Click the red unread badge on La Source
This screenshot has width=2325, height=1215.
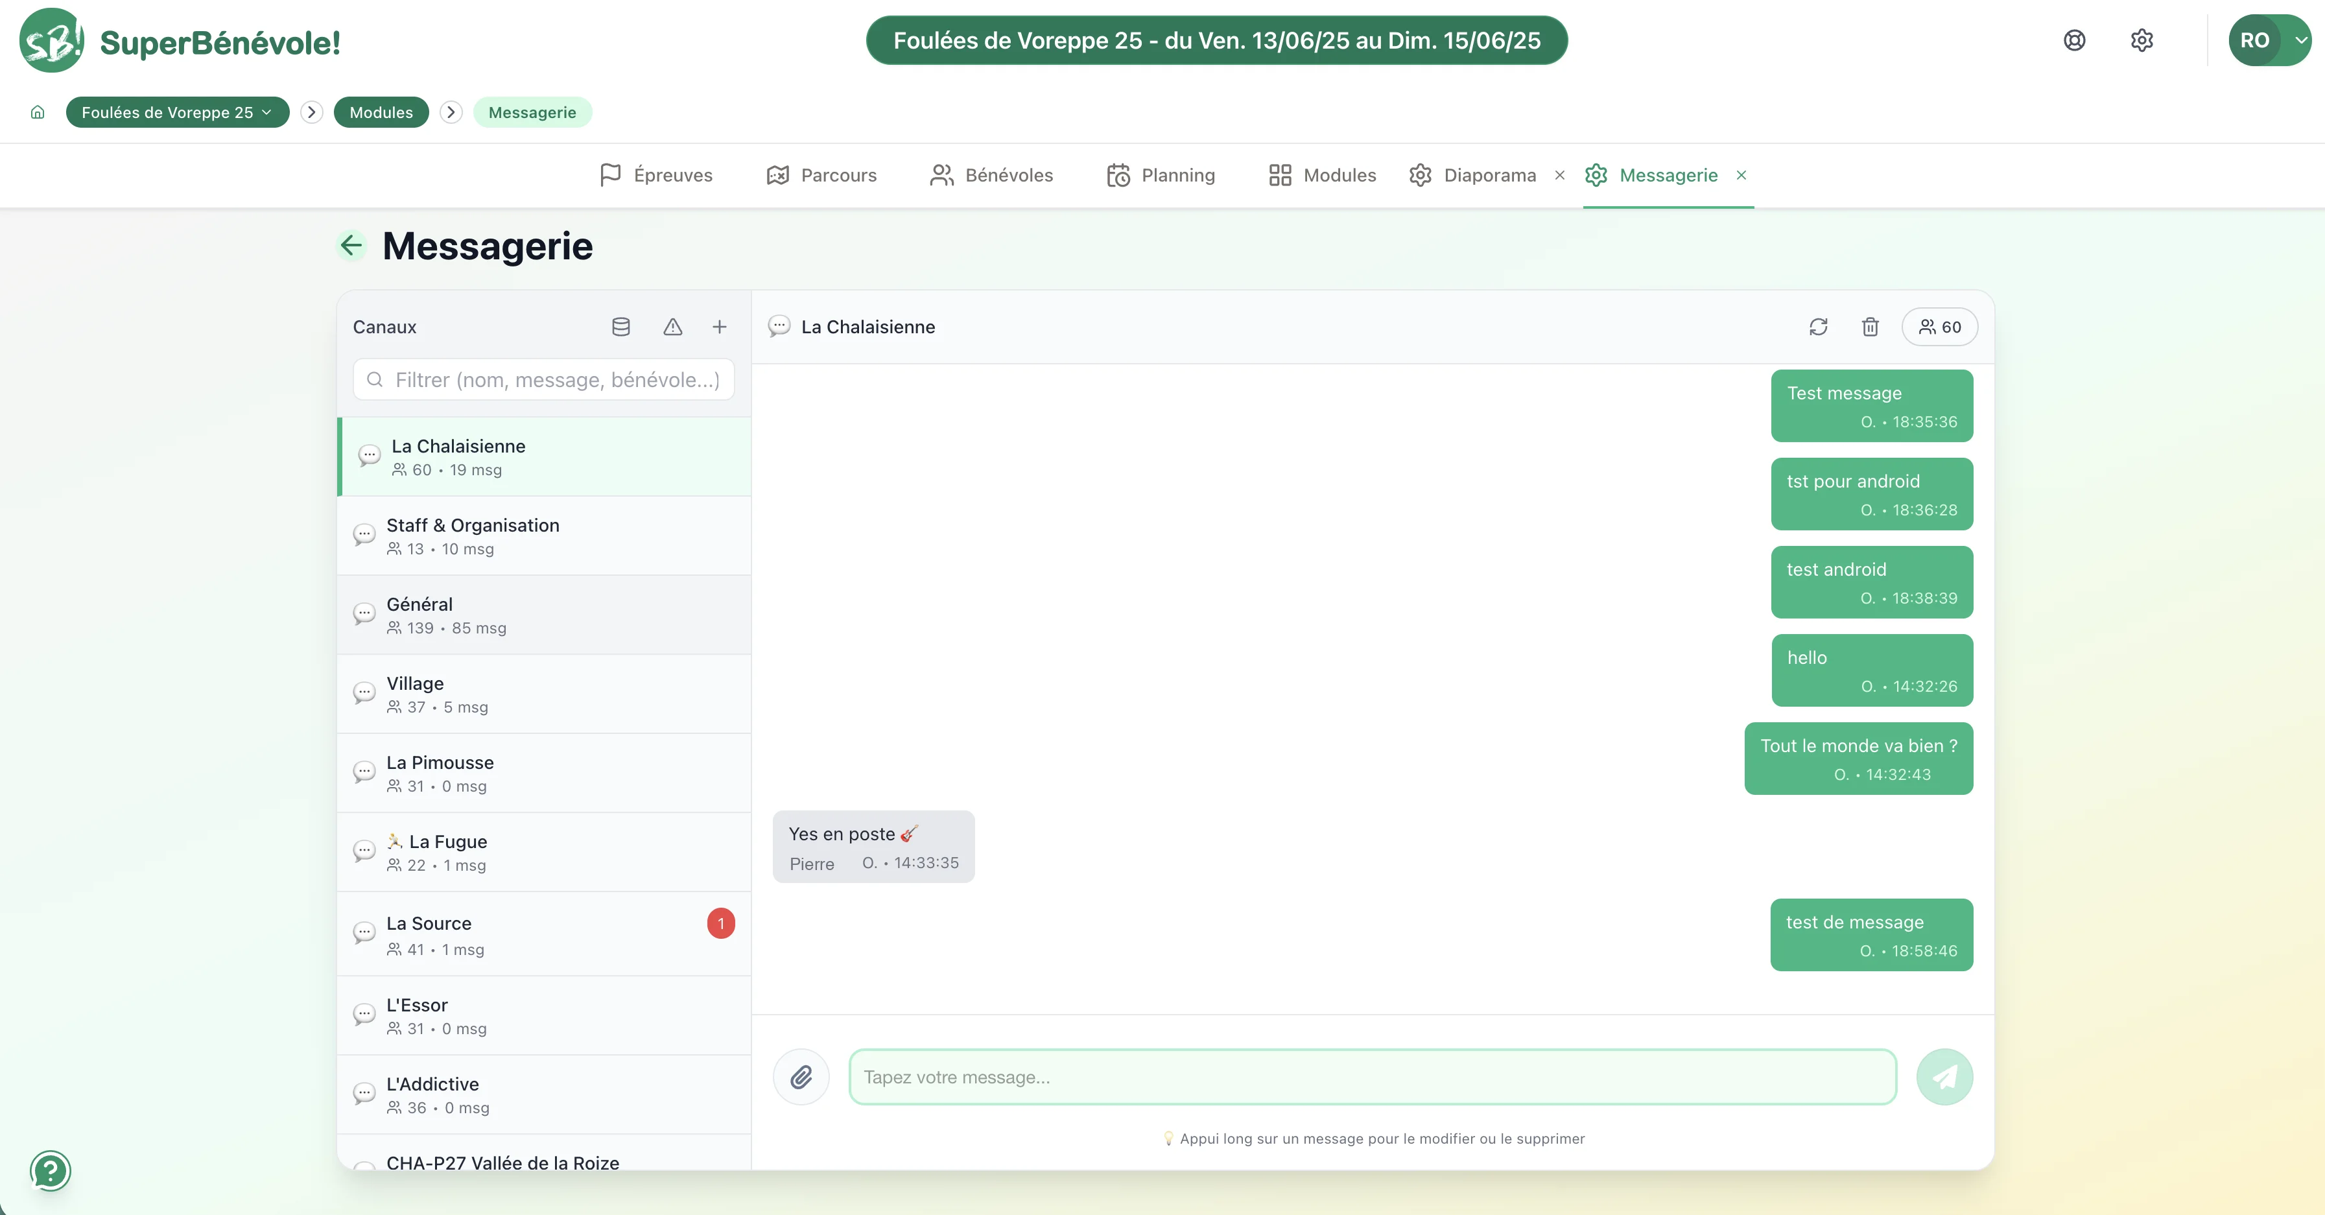[721, 923]
